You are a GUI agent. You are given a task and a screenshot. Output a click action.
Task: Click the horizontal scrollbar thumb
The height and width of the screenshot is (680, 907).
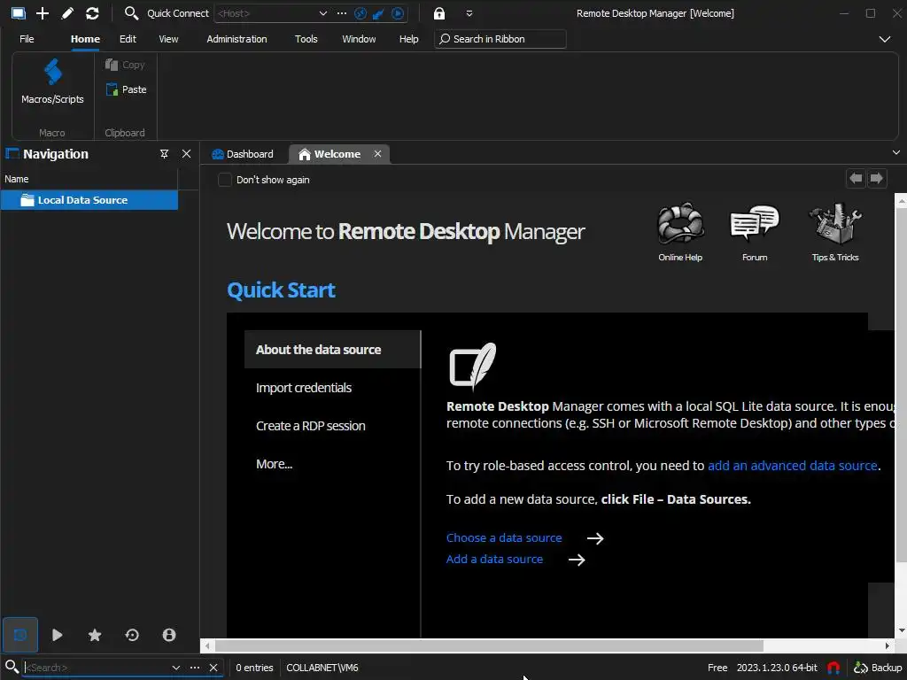point(489,645)
